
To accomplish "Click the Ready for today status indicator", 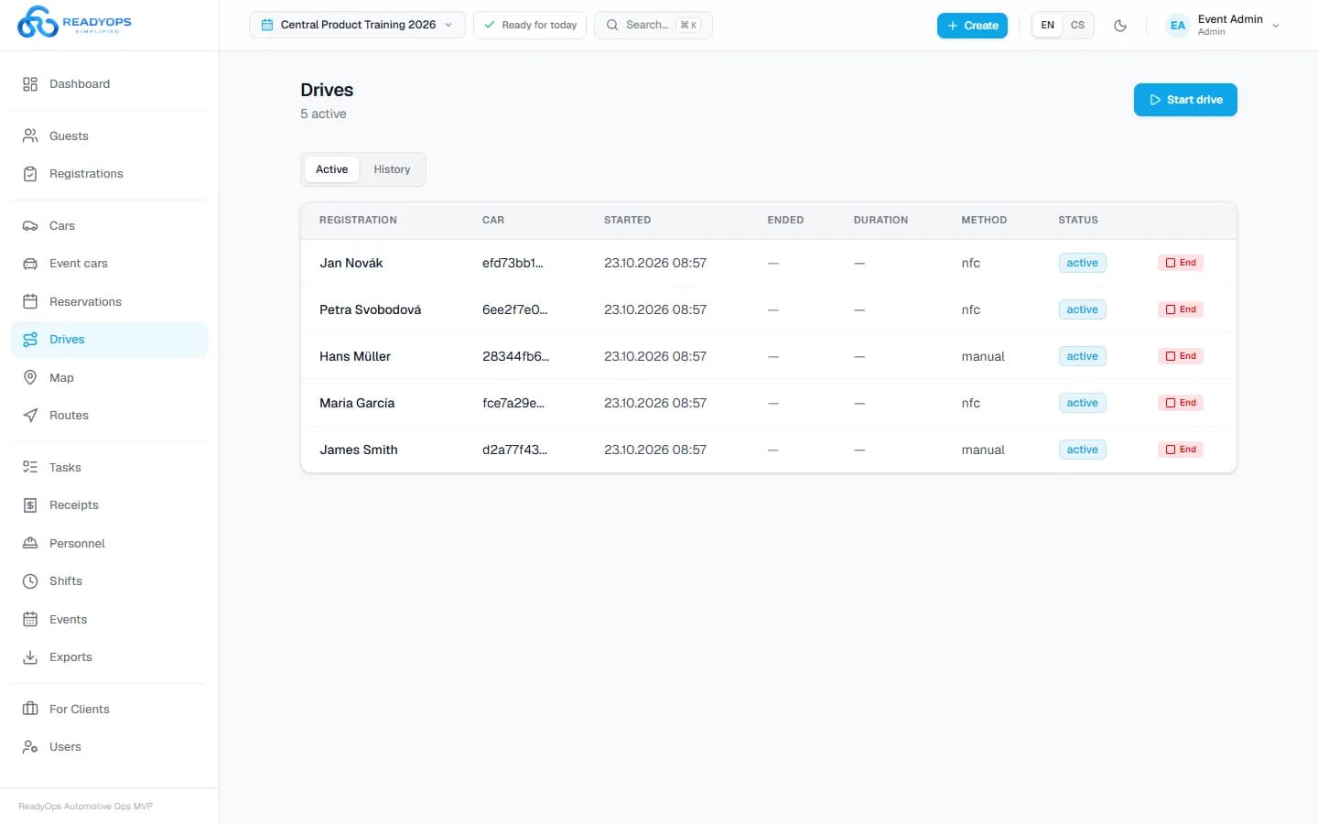I will tap(530, 25).
